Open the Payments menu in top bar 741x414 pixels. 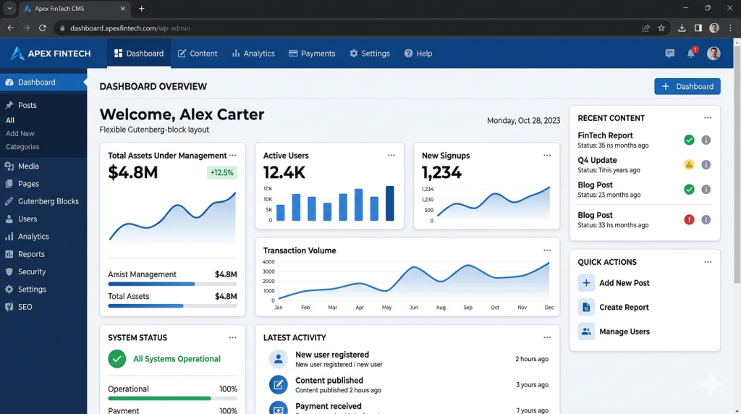[312, 54]
